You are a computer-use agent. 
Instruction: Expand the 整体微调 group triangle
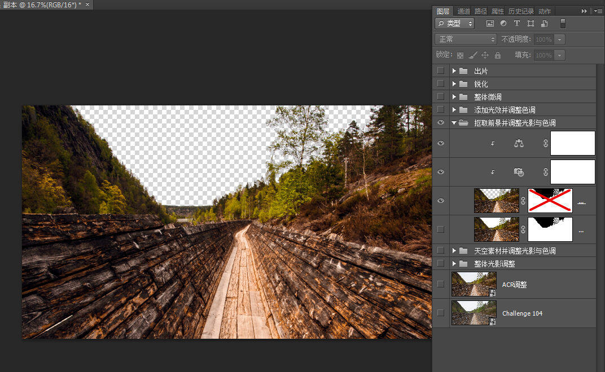pos(454,97)
